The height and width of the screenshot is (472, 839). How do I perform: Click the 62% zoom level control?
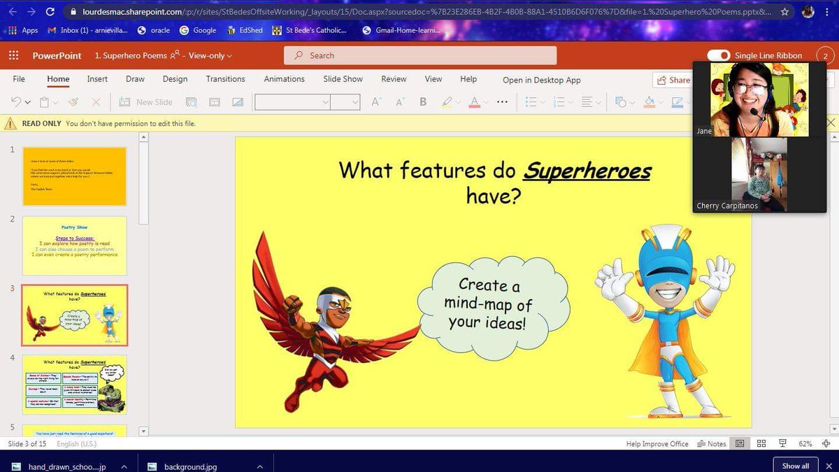[x=805, y=443]
